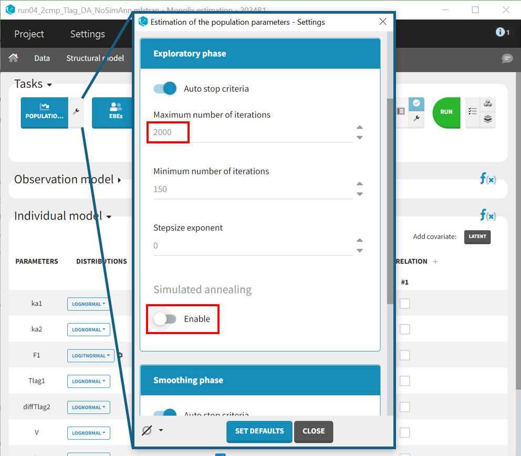
Task: Open the comments speech bubble icon
Action: coord(507,58)
